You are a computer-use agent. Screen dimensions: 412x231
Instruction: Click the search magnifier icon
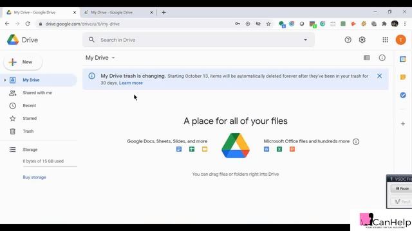pyautogui.click(x=91, y=40)
